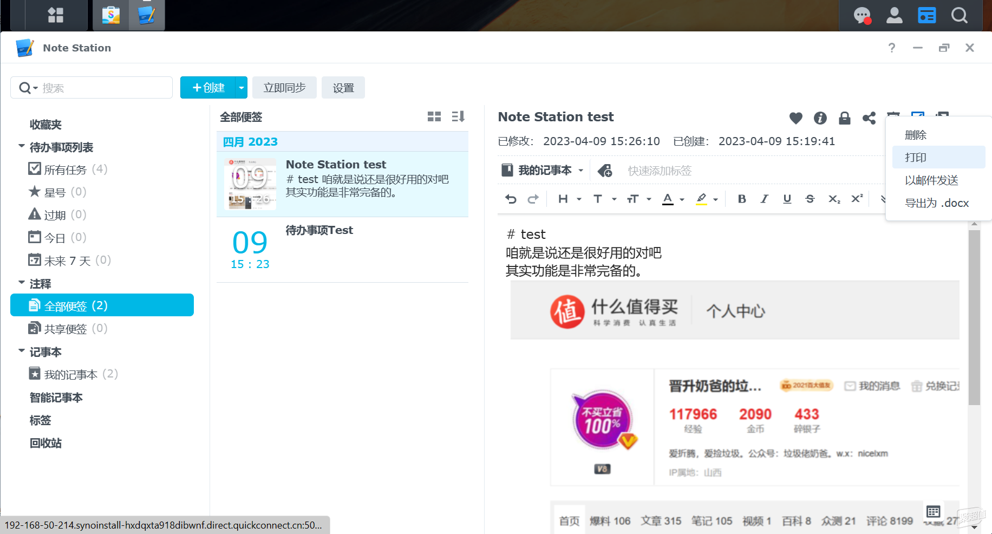The width and height of the screenshot is (992, 534).
Task: Open highlight color dropdown arrow
Action: pyautogui.click(x=715, y=199)
